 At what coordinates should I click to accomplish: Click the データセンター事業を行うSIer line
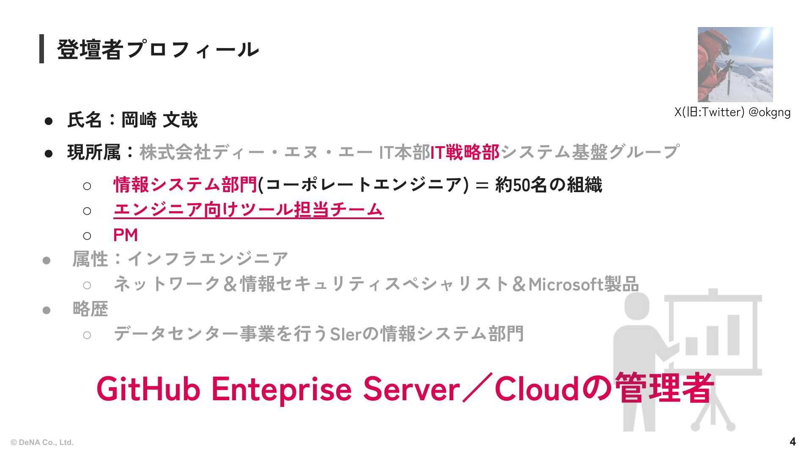tap(319, 334)
